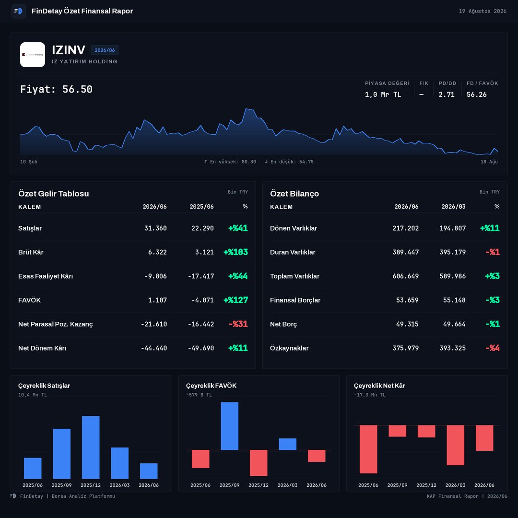Viewport: 518px width, 518px height.
Task: Click the 2025/09 blue bar in Çeyreklik FAVÖK
Action: click(230, 426)
